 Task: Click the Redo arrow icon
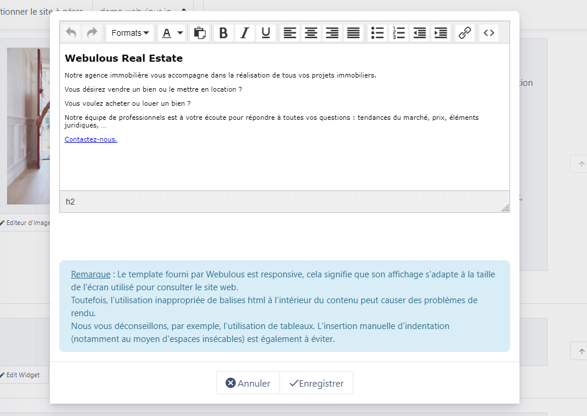(x=92, y=33)
